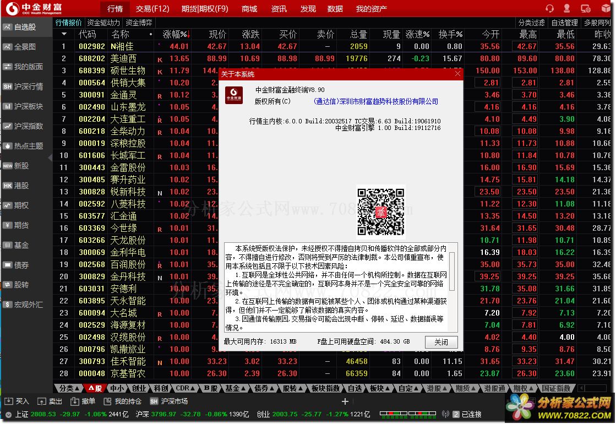Open customer service headset icon
Viewport: 616px width, 424px height.
coord(549,8)
